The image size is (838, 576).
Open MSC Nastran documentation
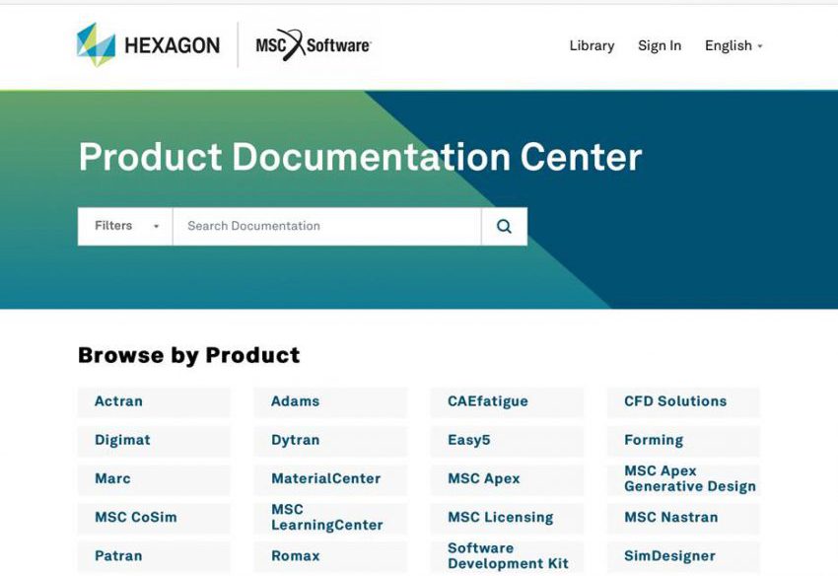tap(683, 518)
